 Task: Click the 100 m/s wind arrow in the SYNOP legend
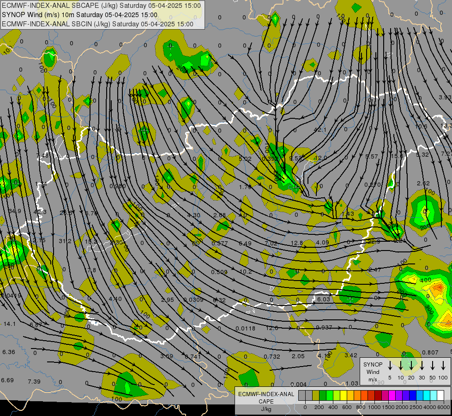tap(443, 366)
